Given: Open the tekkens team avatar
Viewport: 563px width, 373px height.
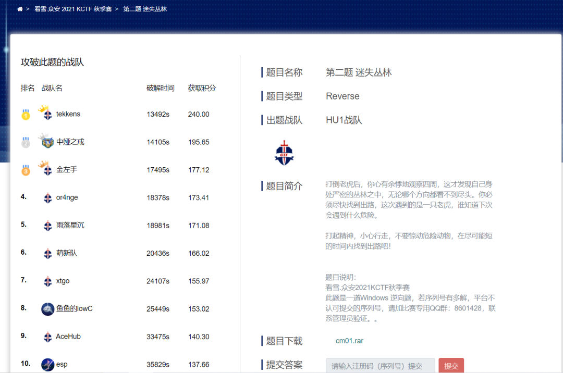Looking at the screenshot, I should click(x=47, y=115).
